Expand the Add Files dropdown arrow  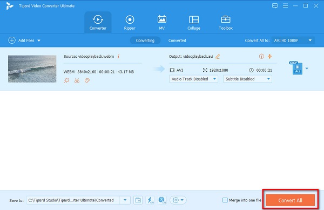click(x=39, y=40)
